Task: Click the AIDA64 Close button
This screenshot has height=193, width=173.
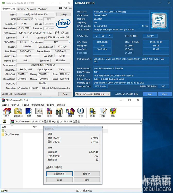Action: tap(165, 94)
